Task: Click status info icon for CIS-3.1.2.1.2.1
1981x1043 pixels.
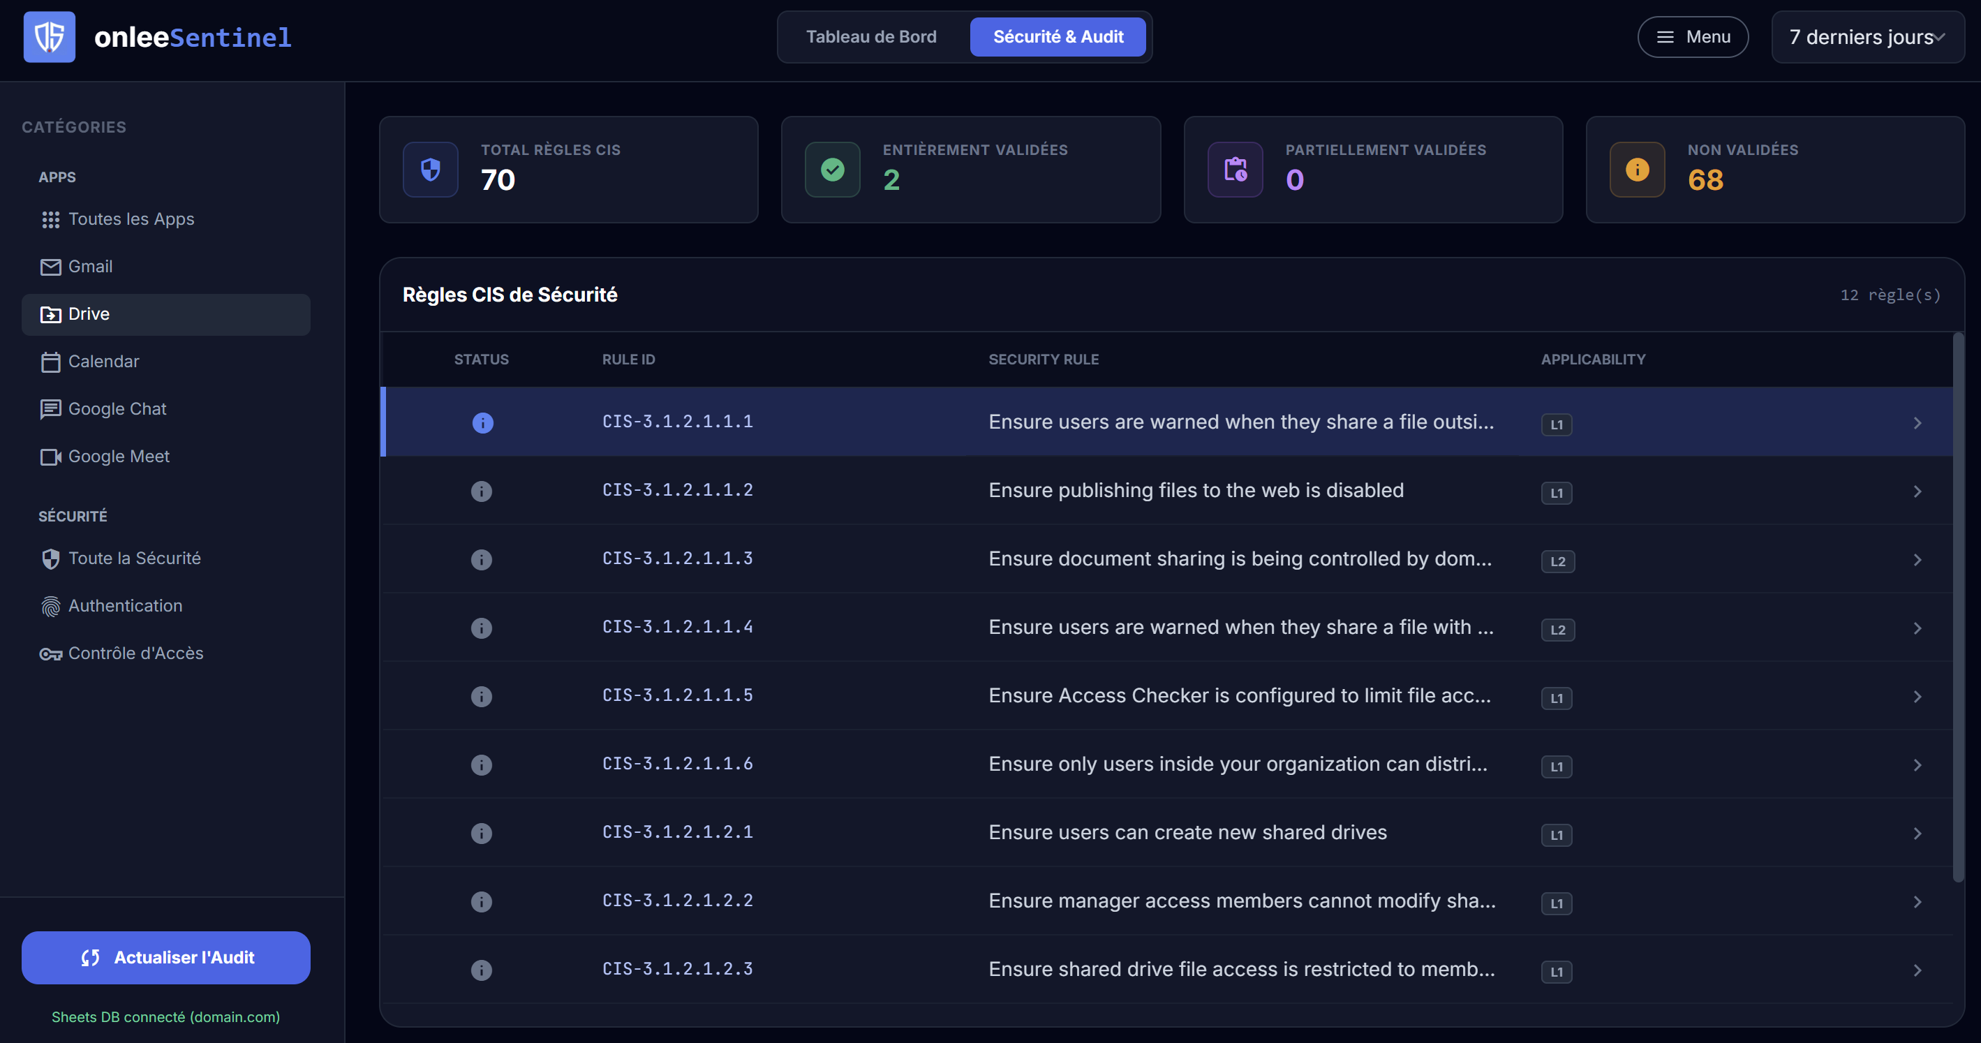Action: tap(482, 833)
